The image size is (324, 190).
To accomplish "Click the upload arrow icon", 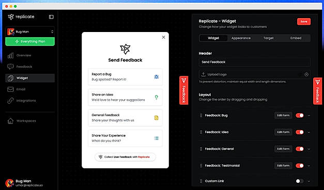I will tap(203, 74).
